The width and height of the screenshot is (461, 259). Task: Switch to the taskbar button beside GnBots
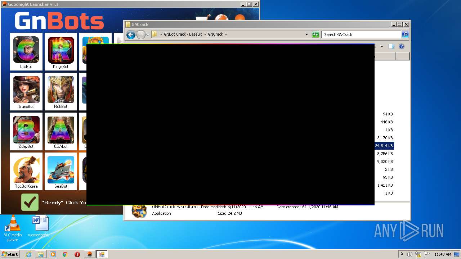click(x=102, y=254)
